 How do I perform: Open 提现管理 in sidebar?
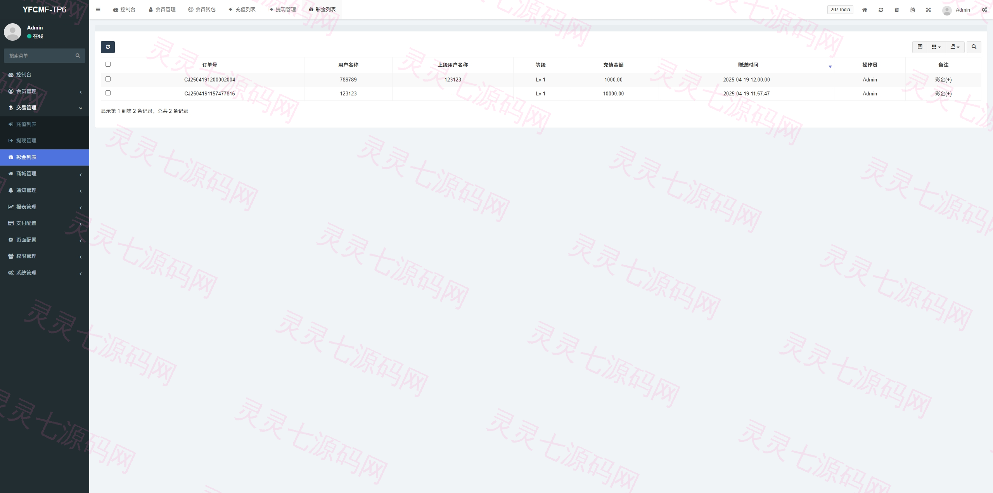[45, 141]
